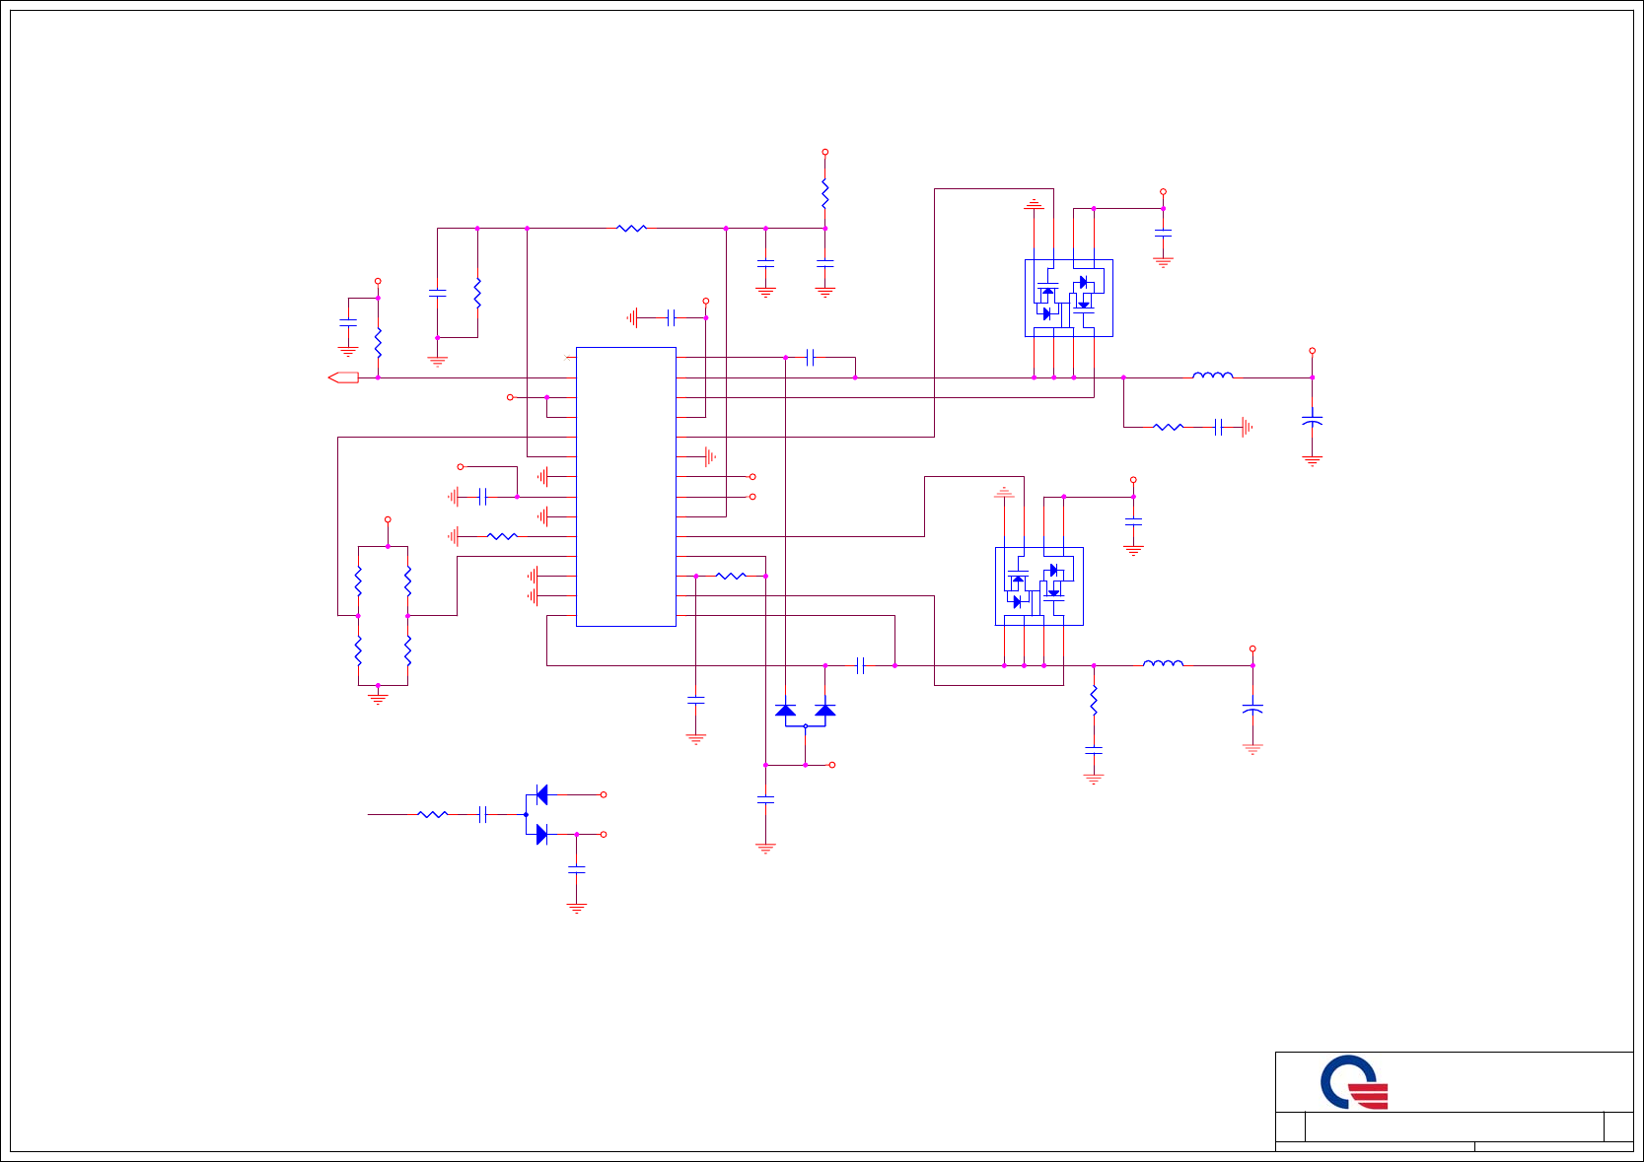Select the lower dual MOSFET package symbol
Screen dimensions: 1644x1162
pos(1039,586)
